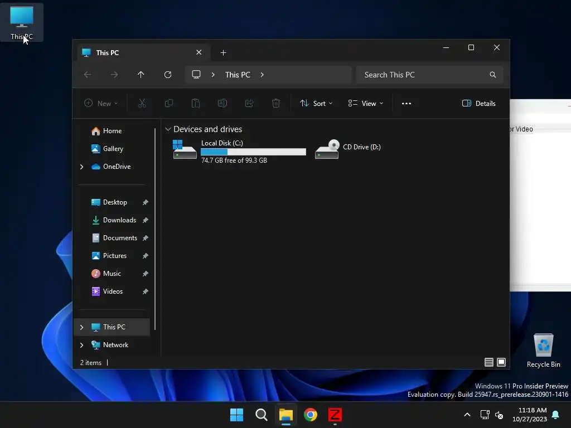Screen dimensions: 571x428
Task: Open Music in Quick access
Action: pos(112,273)
